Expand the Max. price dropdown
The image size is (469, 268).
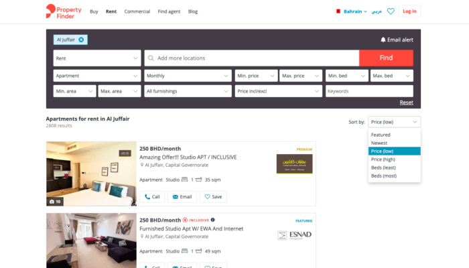301,76
